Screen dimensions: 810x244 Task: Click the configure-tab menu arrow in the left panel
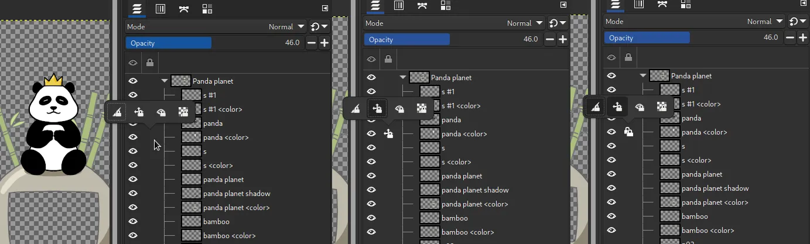tap(325, 8)
